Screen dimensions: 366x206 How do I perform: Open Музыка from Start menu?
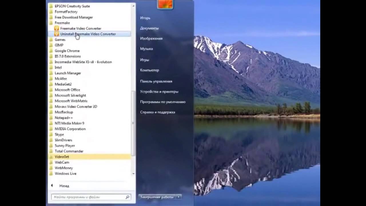click(x=146, y=49)
